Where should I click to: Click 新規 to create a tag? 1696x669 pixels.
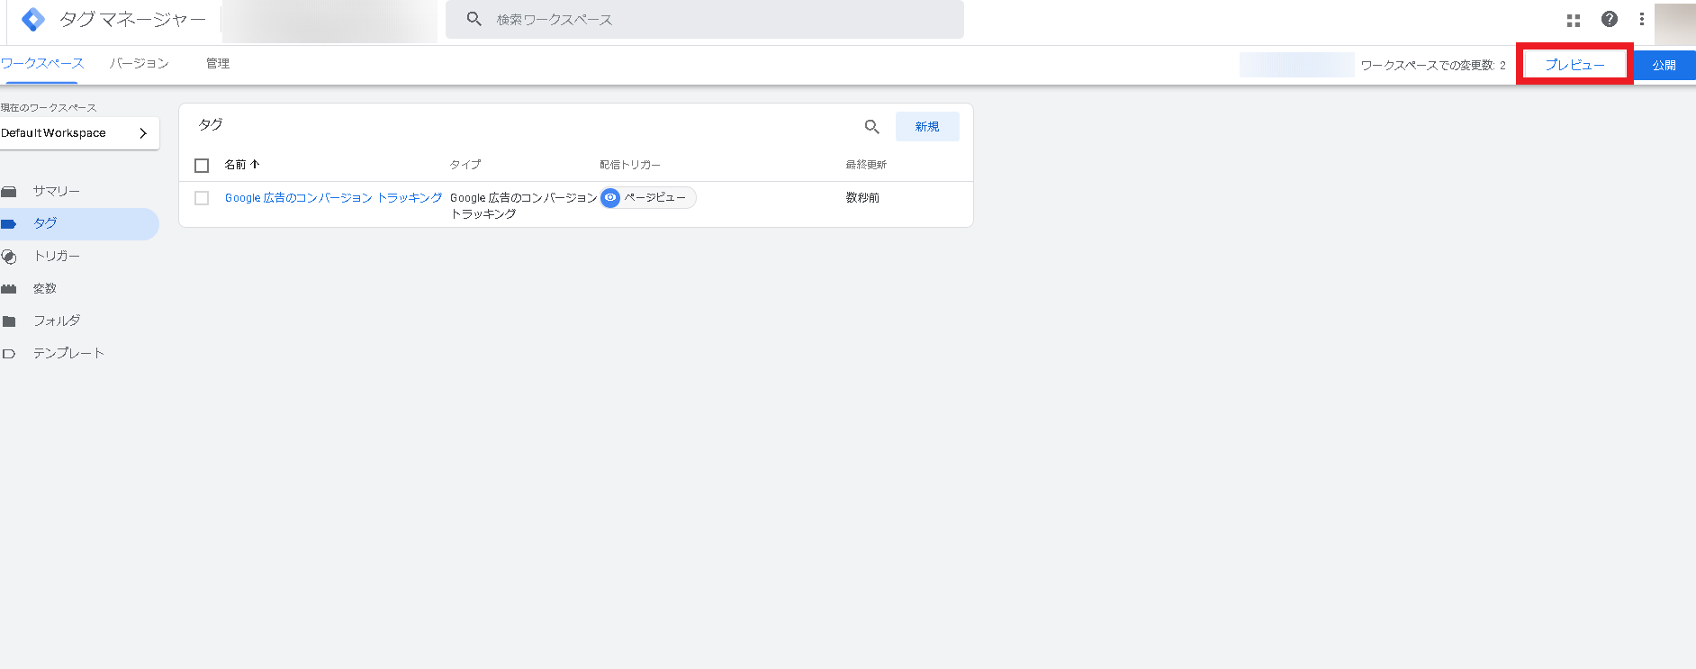point(927,127)
